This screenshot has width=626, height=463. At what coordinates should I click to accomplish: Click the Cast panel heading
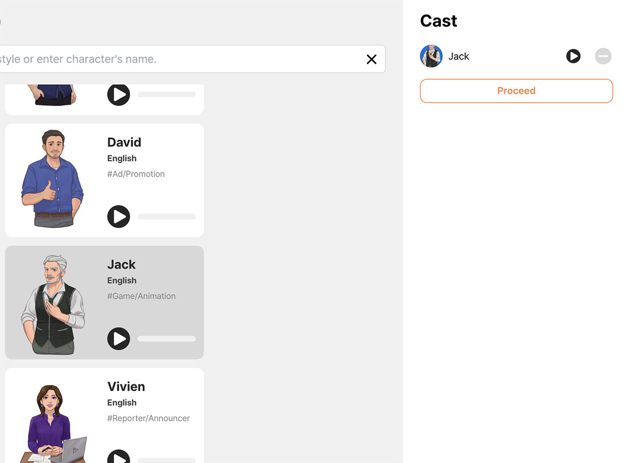pyautogui.click(x=438, y=21)
